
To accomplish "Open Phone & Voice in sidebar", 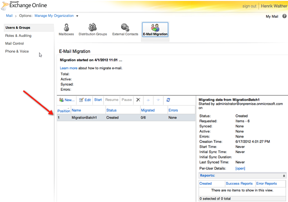I will [x=17, y=51].
